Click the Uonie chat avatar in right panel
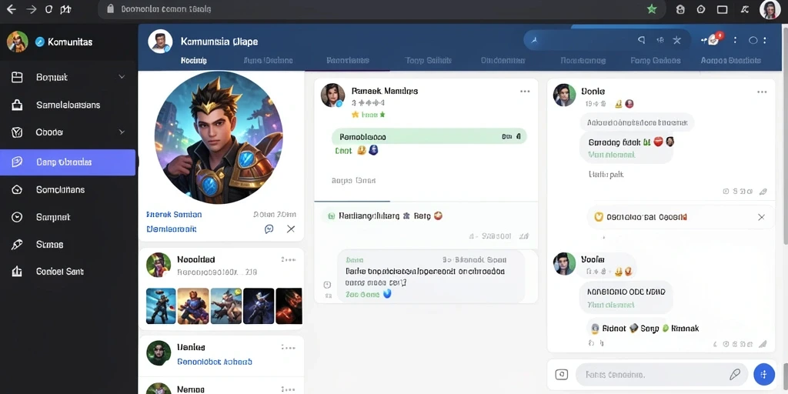788x394 pixels. click(564, 95)
